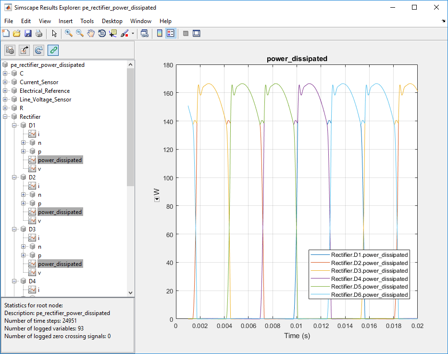Click Rectifier.D4.power_dissipated legend entry
448x354 pixels.
369,279
